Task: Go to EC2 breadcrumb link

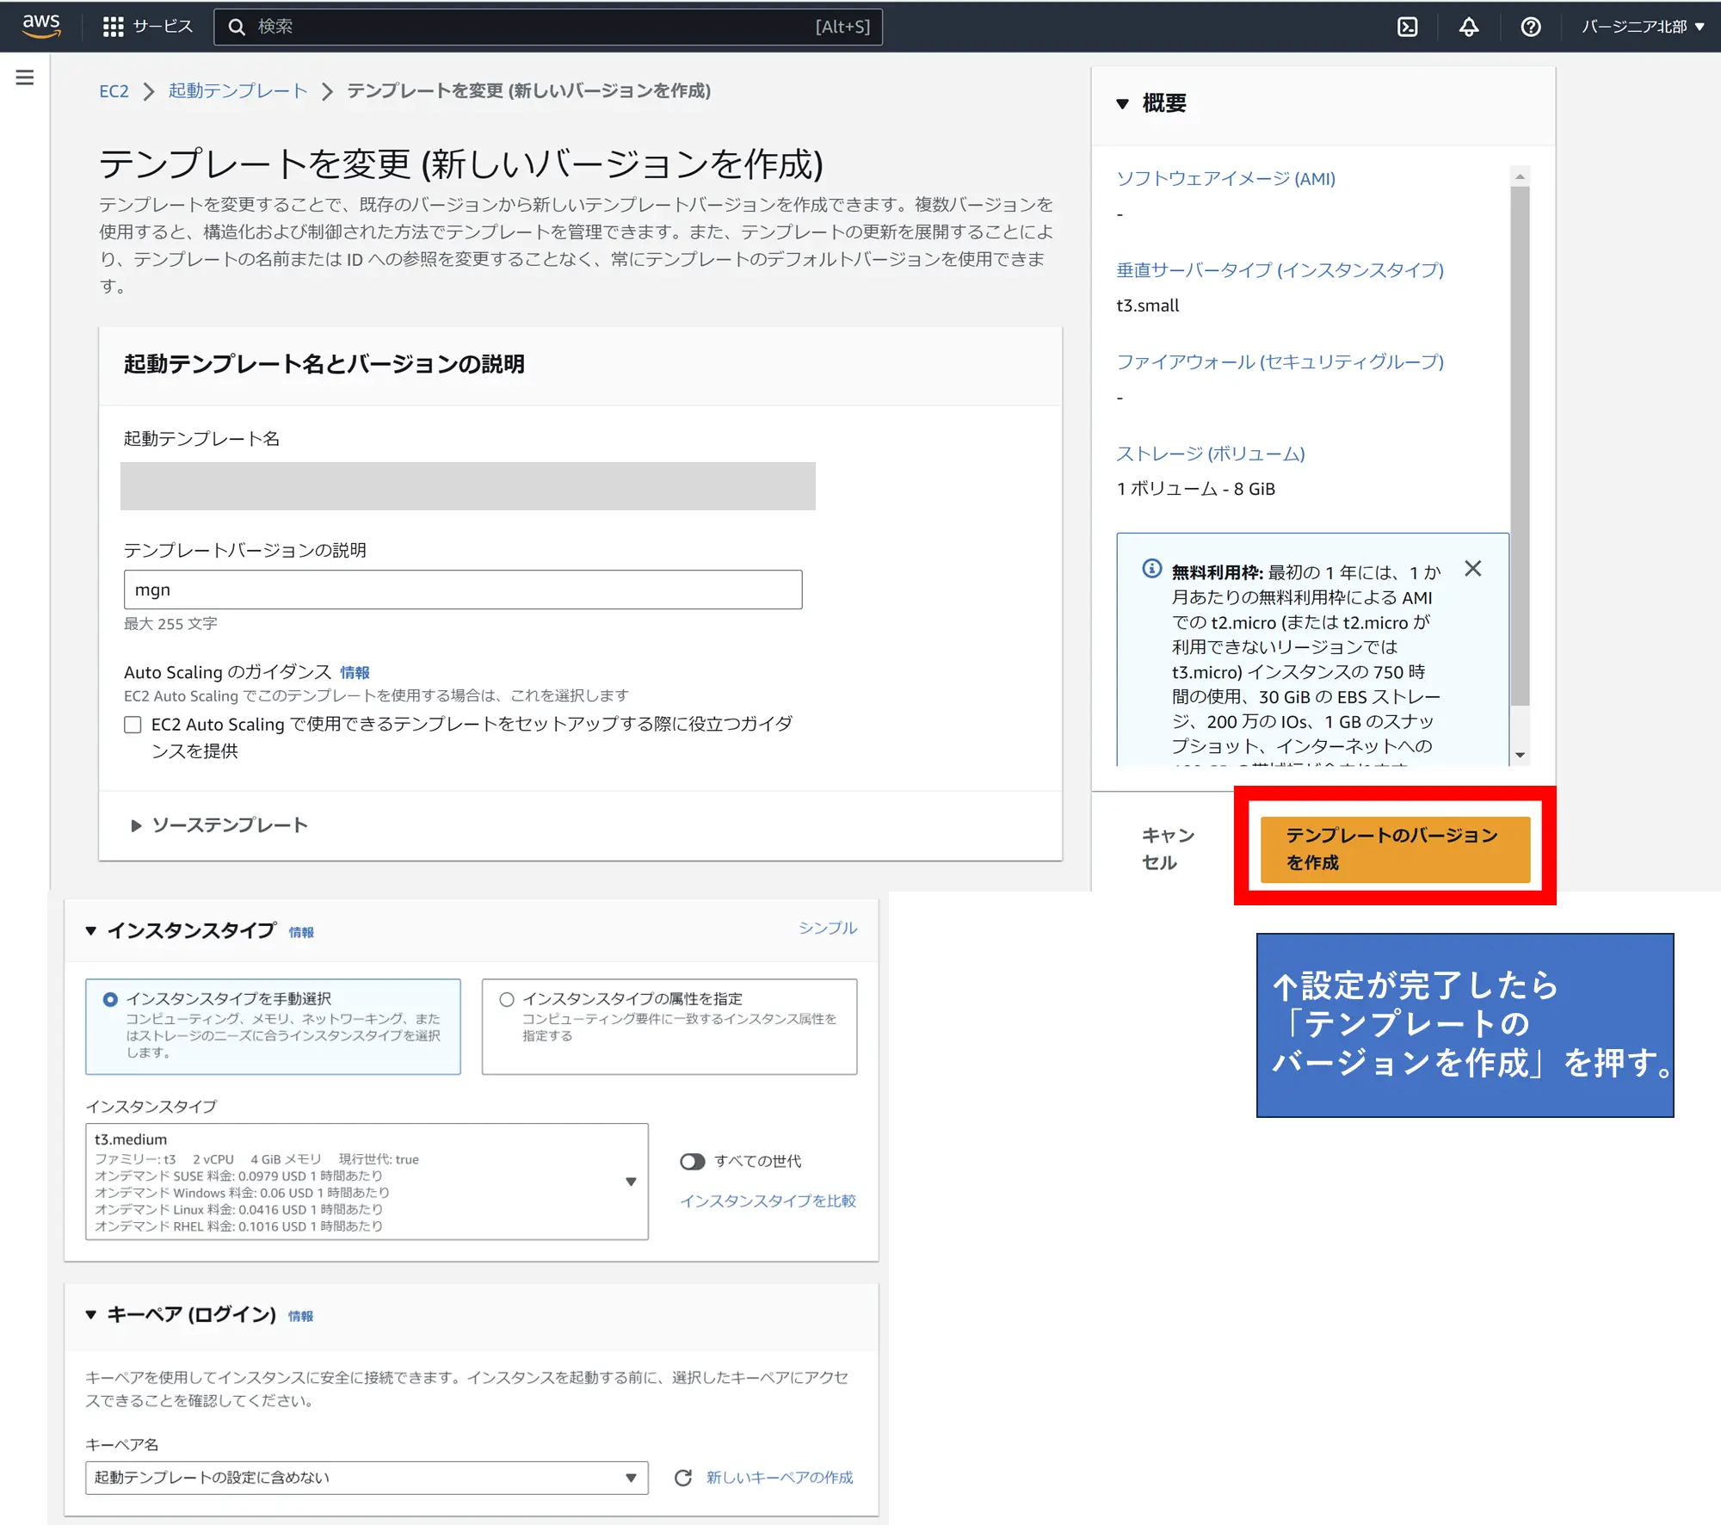Action: (114, 90)
